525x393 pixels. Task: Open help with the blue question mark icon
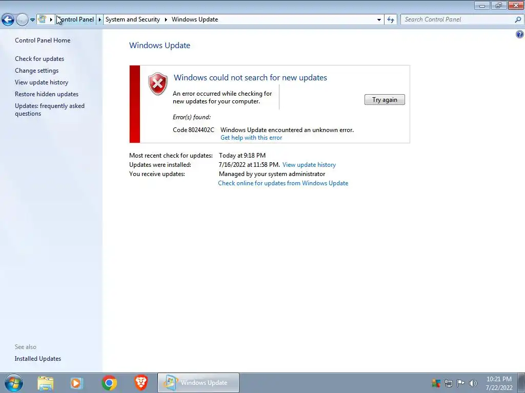(520, 34)
